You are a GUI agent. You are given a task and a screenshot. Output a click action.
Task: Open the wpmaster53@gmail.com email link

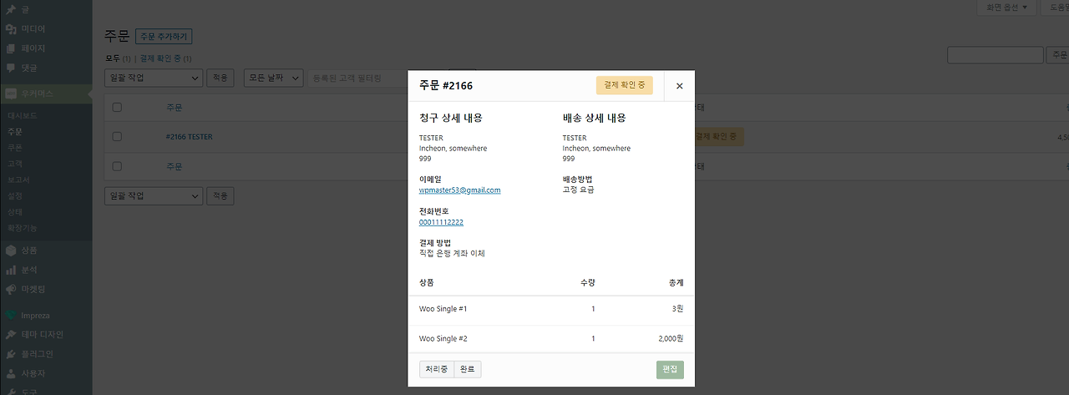click(x=459, y=190)
